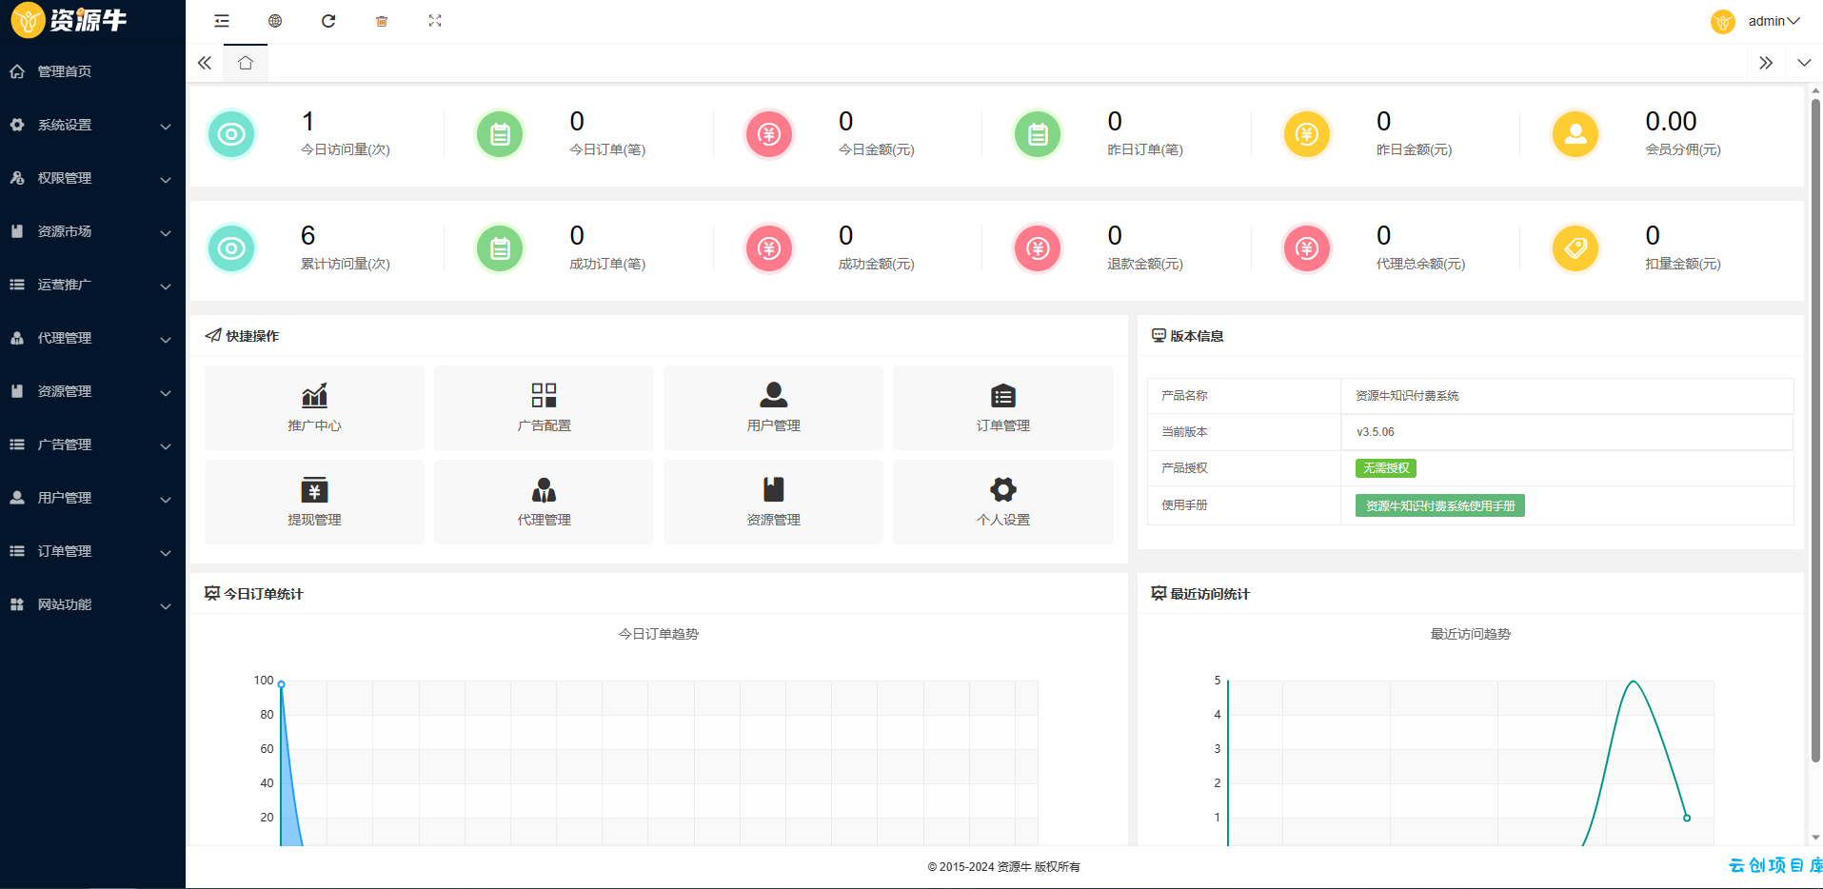The width and height of the screenshot is (1823, 889).
Task: Open the 代理管理 quick action tile
Action: (x=544, y=502)
